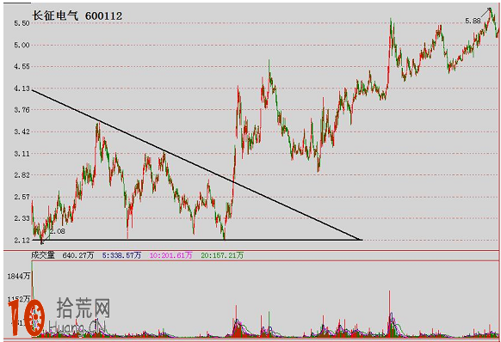The width and height of the screenshot is (501, 342).
Task: Click the 5.88 highest price annotation
Action: [473, 21]
